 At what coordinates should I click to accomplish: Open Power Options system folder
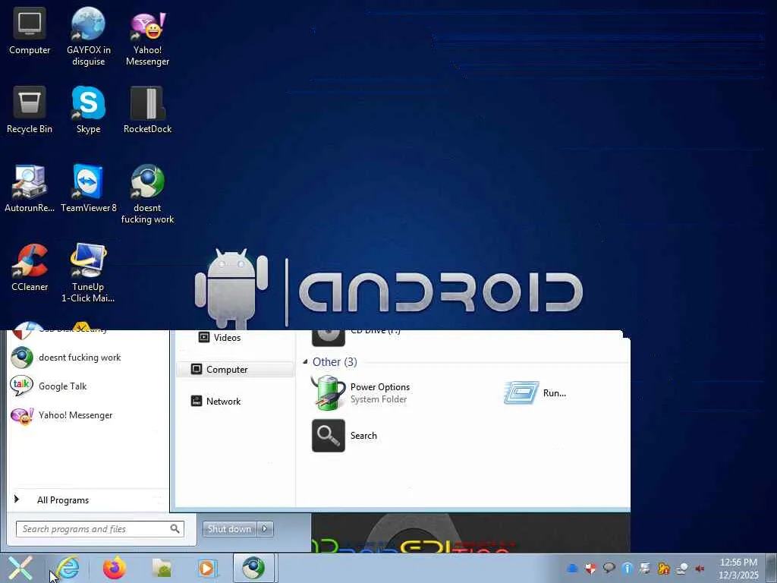pos(360,392)
